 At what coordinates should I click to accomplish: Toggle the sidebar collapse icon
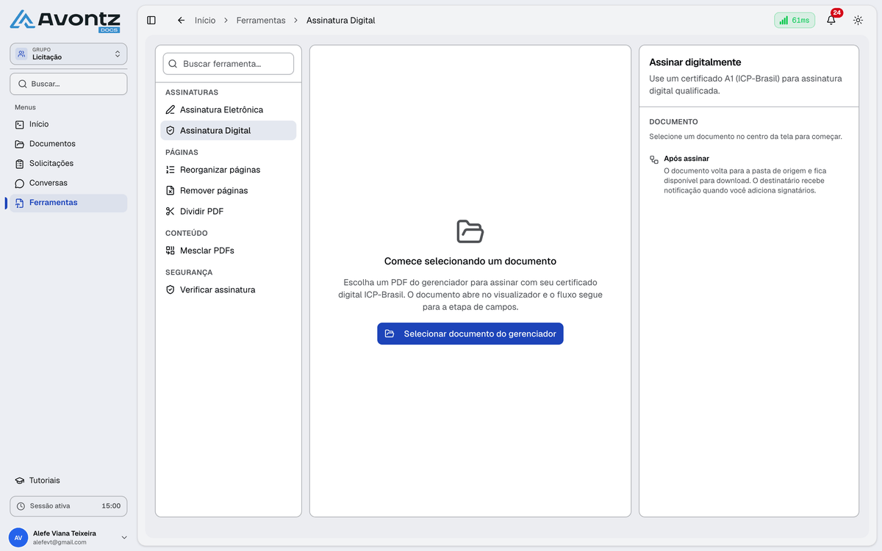(x=151, y=21)
